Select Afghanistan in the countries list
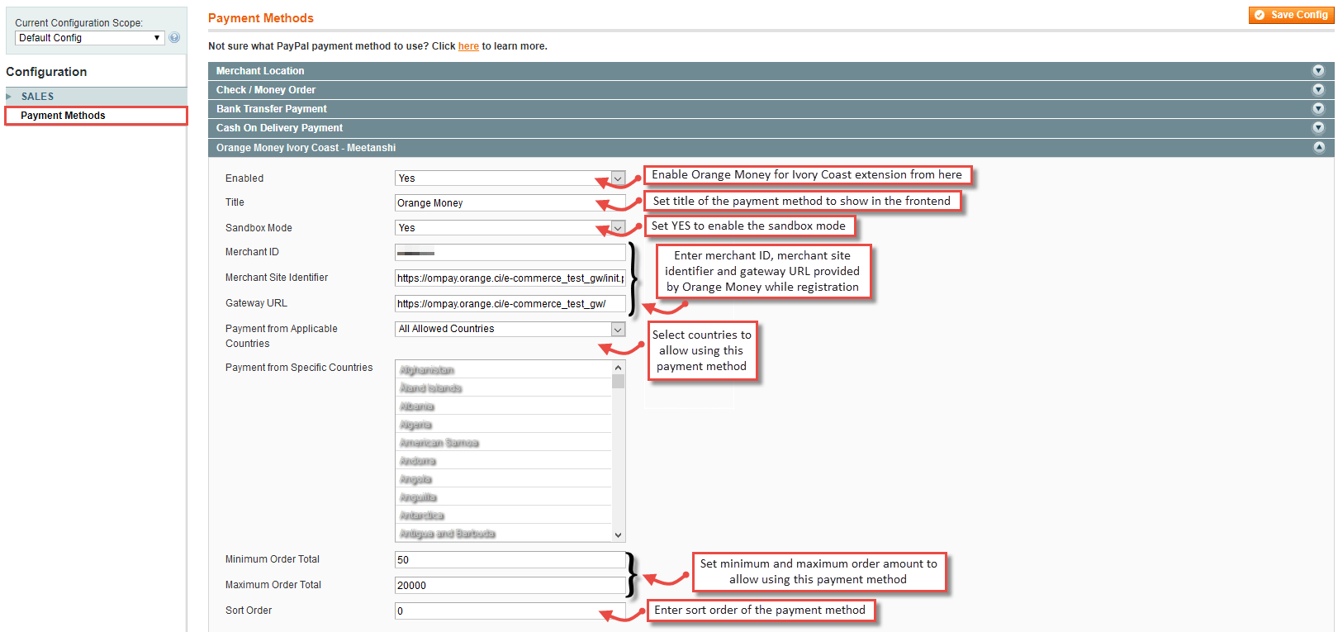 504,370
